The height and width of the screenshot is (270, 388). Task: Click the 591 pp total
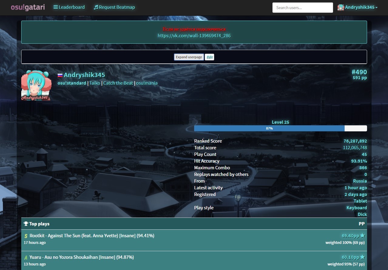click(x=360, y=78)
